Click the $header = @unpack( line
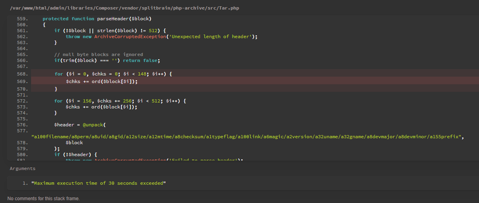The image size is (479, 203). (x=80, y=125)
